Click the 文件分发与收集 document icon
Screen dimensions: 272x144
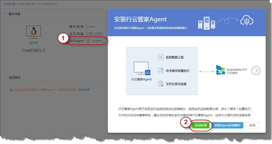coord(161,84)
